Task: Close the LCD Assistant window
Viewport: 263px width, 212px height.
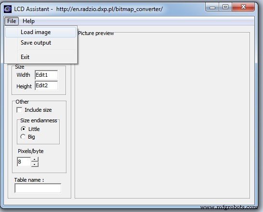Action: coord(243,7)
